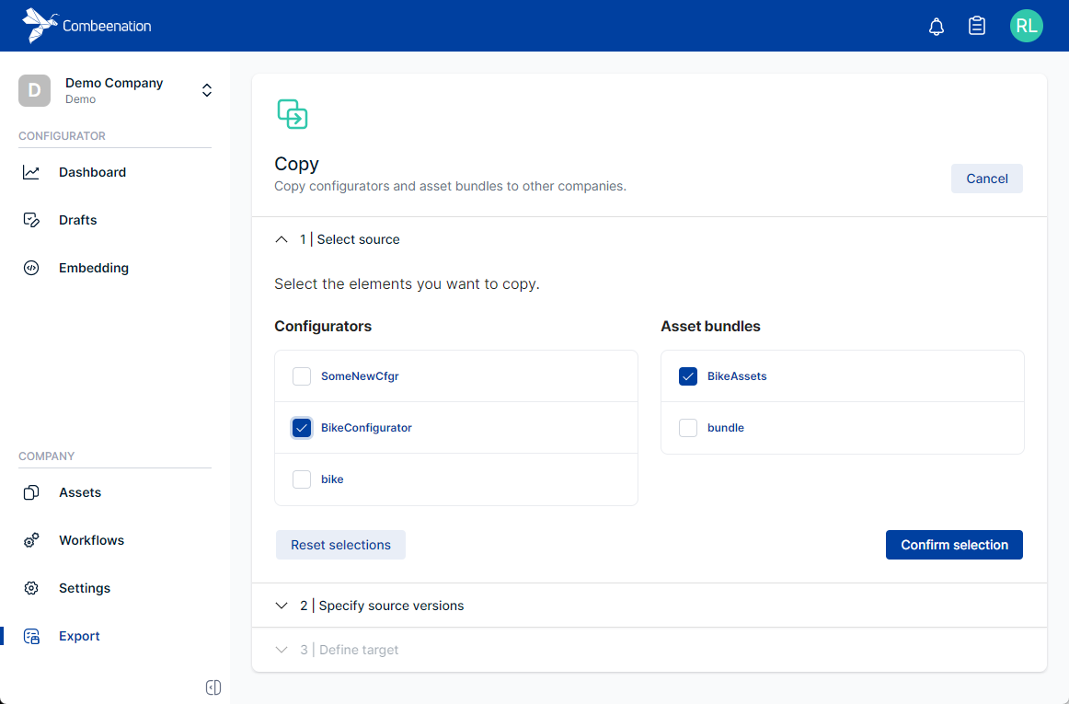Click the Combeenation bee logo
Screen dimensions: 1069x704
pyautogui.click(x=40, y=26)
